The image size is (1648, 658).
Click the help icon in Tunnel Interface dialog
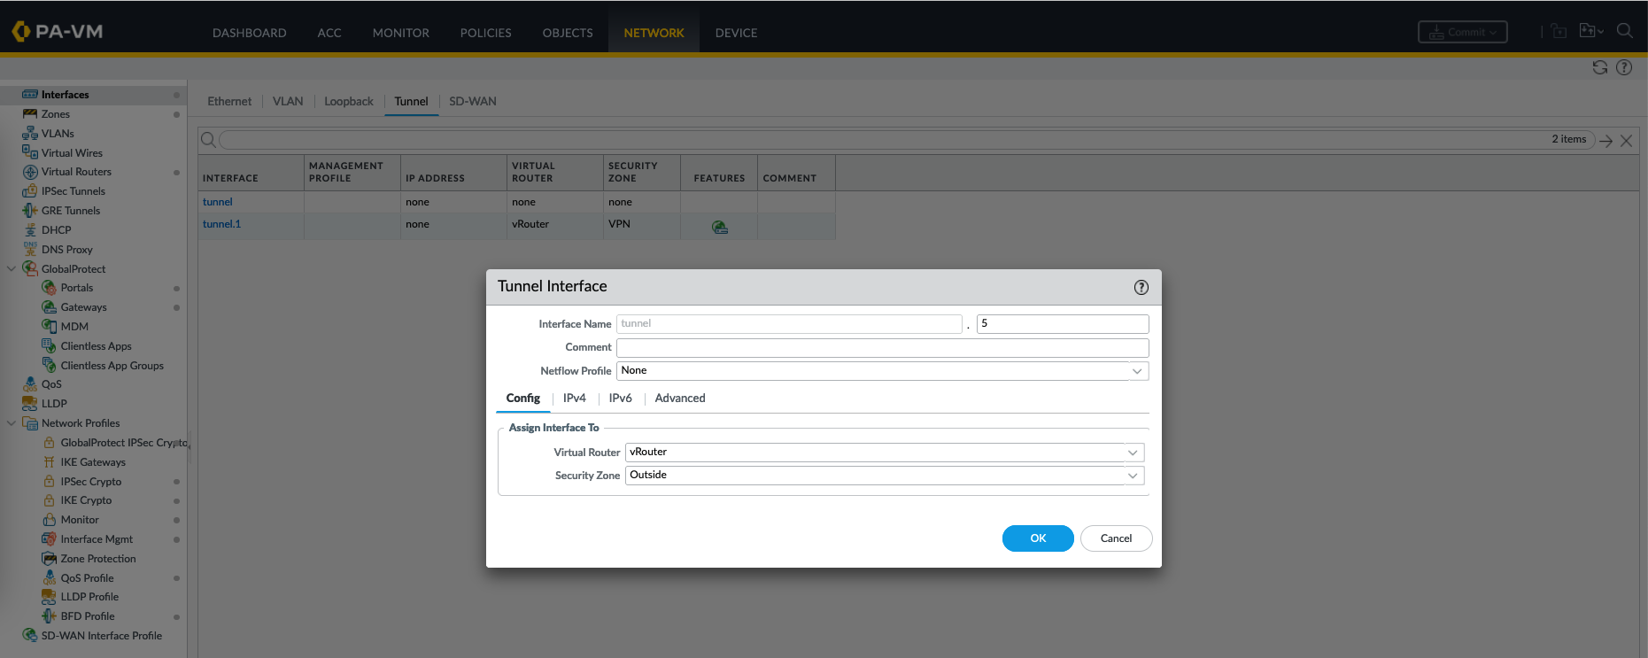[1141, 287]
